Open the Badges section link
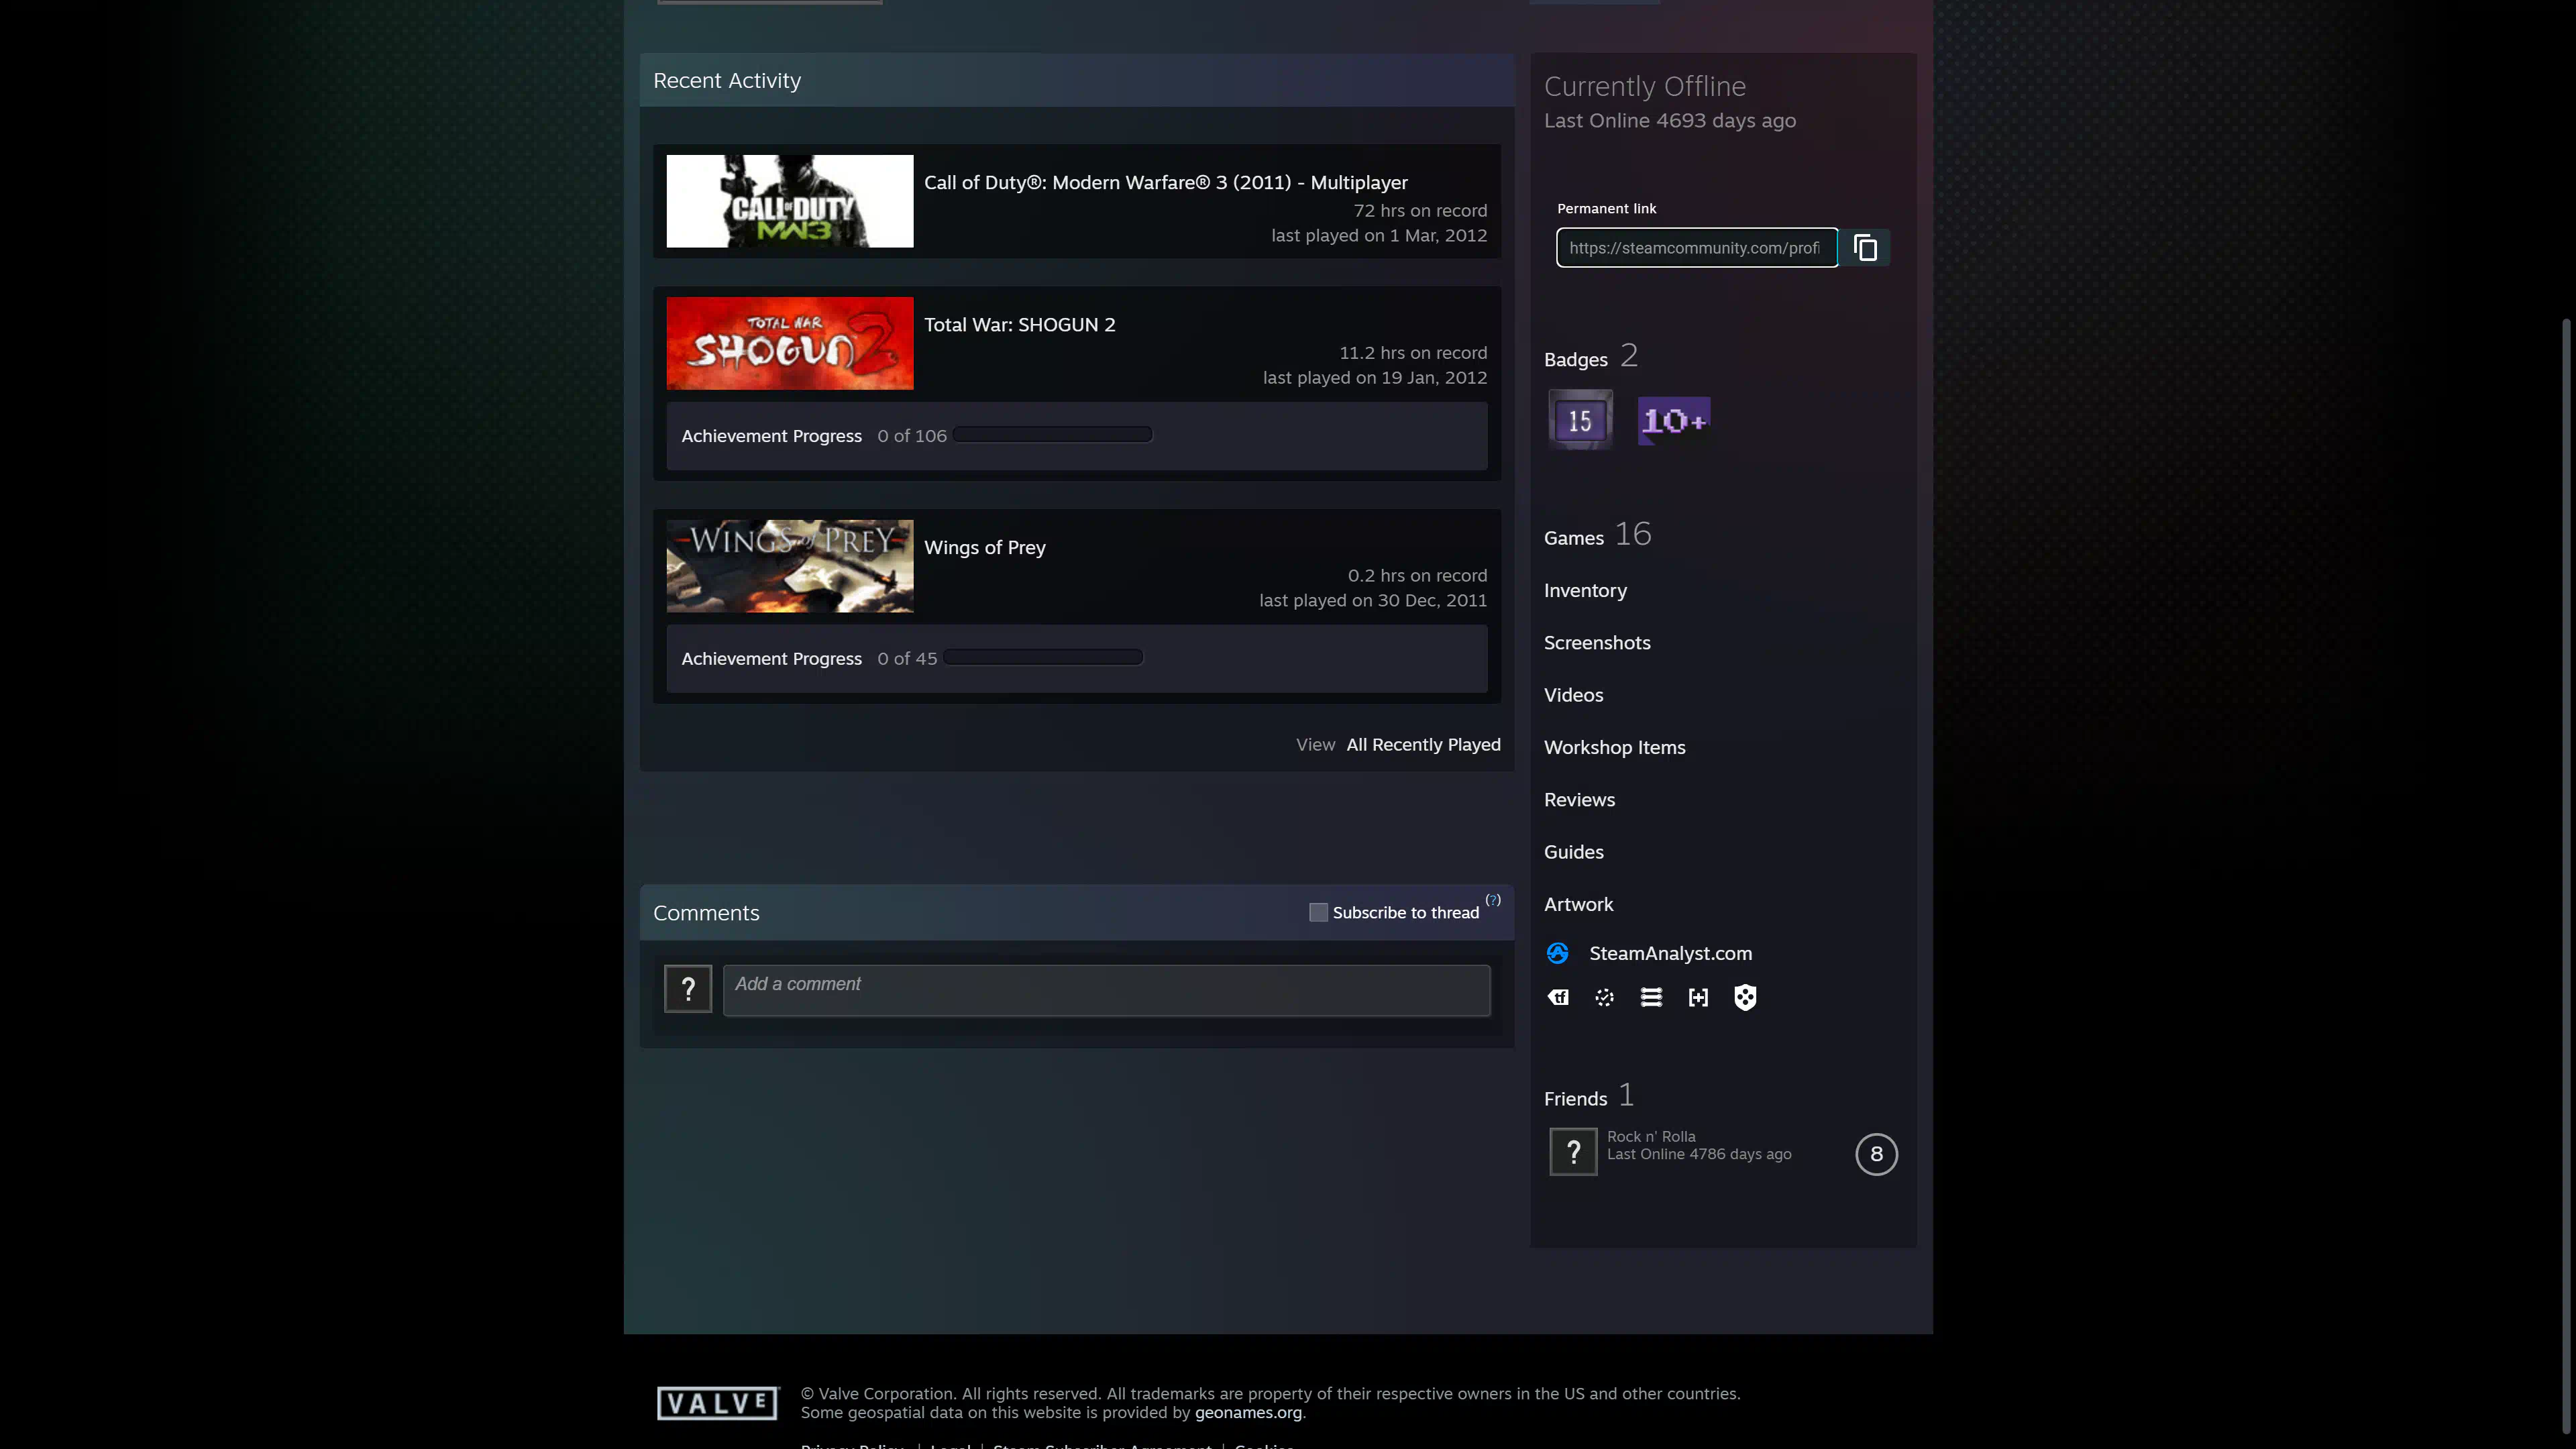The height and width of the screenshot is (1449, 2576). 1576,359
